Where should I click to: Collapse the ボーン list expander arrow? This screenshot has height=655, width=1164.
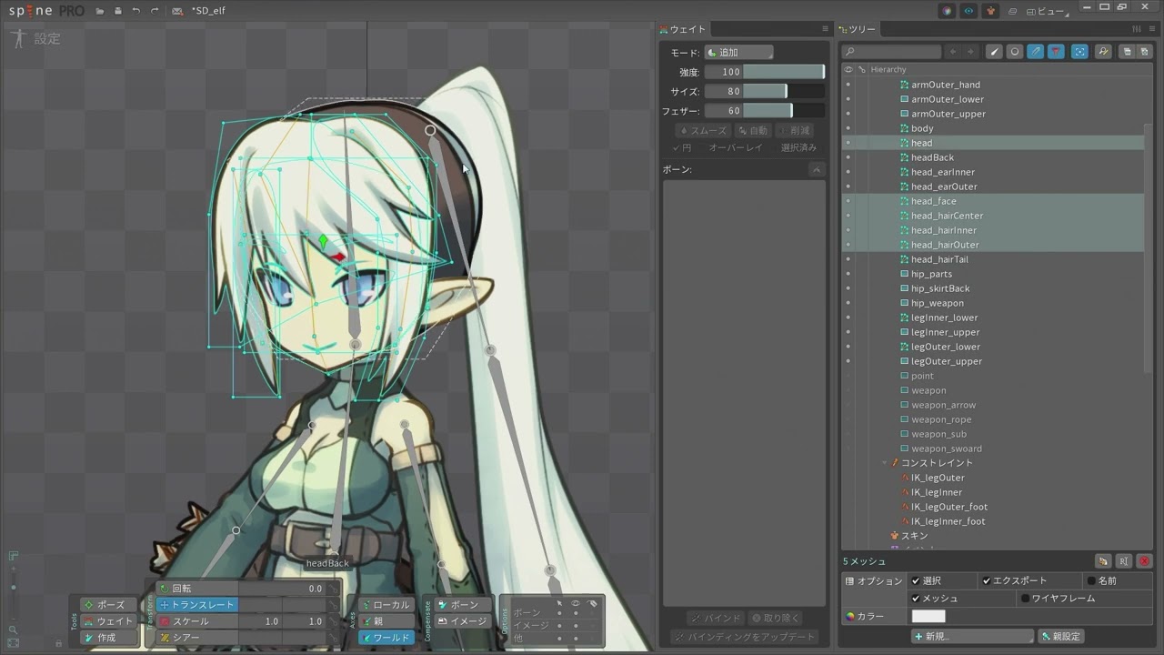(x=817, y=170)
